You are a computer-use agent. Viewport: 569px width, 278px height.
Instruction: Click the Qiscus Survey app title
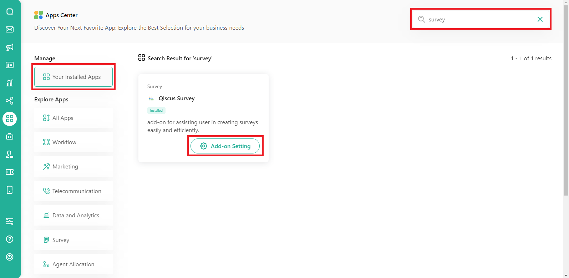coord(177,98)
